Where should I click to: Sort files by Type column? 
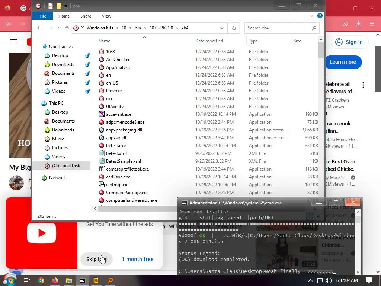point(253,41)
